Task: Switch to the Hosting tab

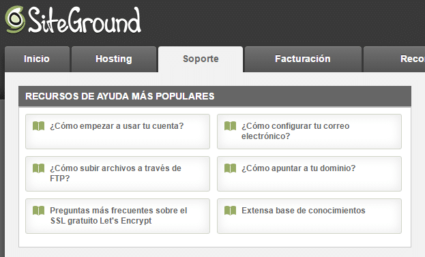Action: 114,59
